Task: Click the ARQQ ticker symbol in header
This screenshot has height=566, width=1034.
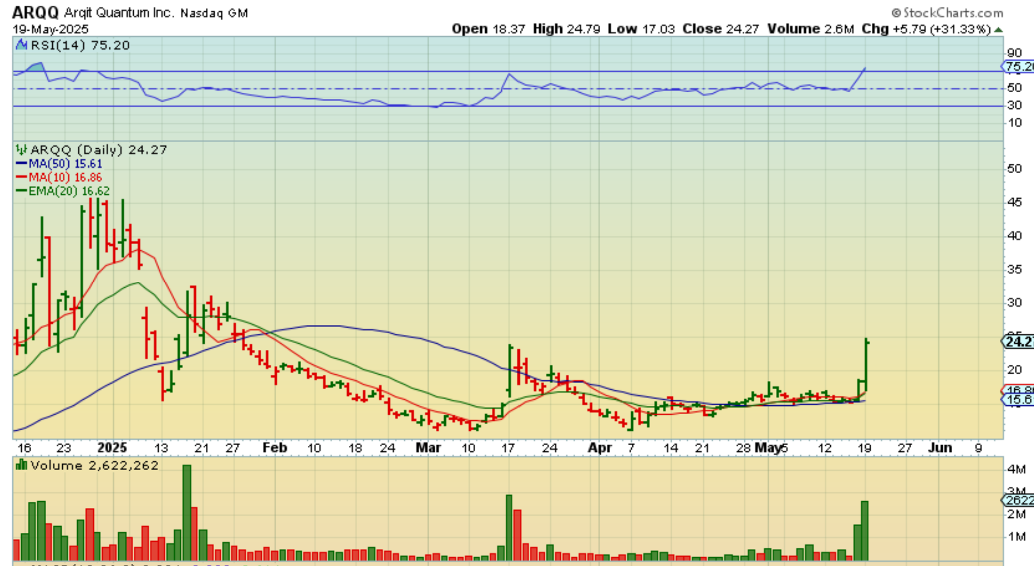Action: pos(35,12)
